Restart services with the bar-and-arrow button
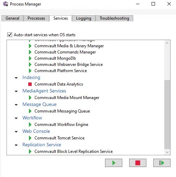The width and height of the screenshot is (176, 177). point(162,163)
